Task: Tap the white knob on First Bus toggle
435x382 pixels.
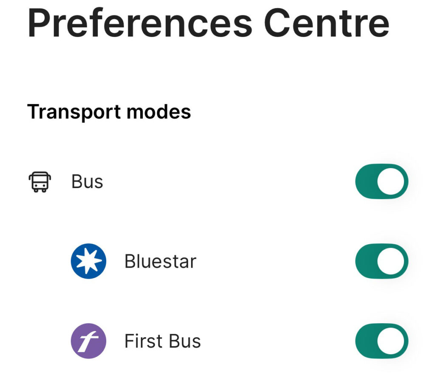Action: click(x=391, y=341)
